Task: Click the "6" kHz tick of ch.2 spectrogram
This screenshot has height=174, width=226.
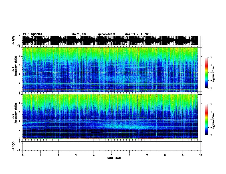Action: point(20,112)
